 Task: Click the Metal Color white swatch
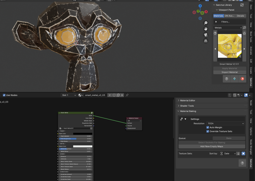pos(83,146)
